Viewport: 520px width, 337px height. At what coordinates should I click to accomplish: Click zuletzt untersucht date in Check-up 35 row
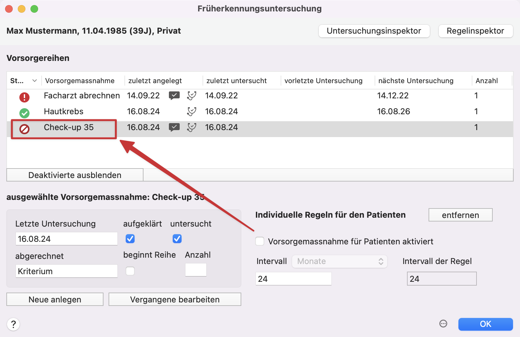coord(222,127)
